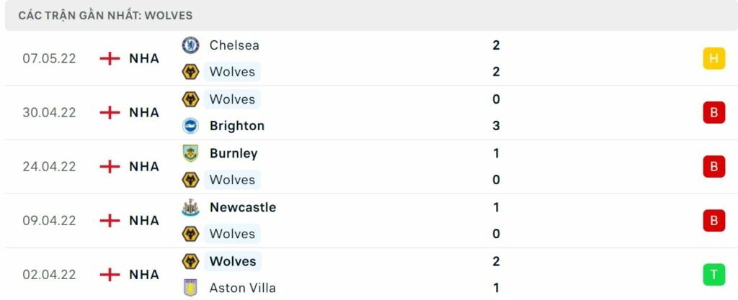Select the Burnley team name

pyautogui.click(x=234, y=153)
